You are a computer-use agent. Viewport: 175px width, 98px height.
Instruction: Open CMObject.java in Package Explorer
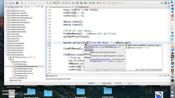point(21,64)
